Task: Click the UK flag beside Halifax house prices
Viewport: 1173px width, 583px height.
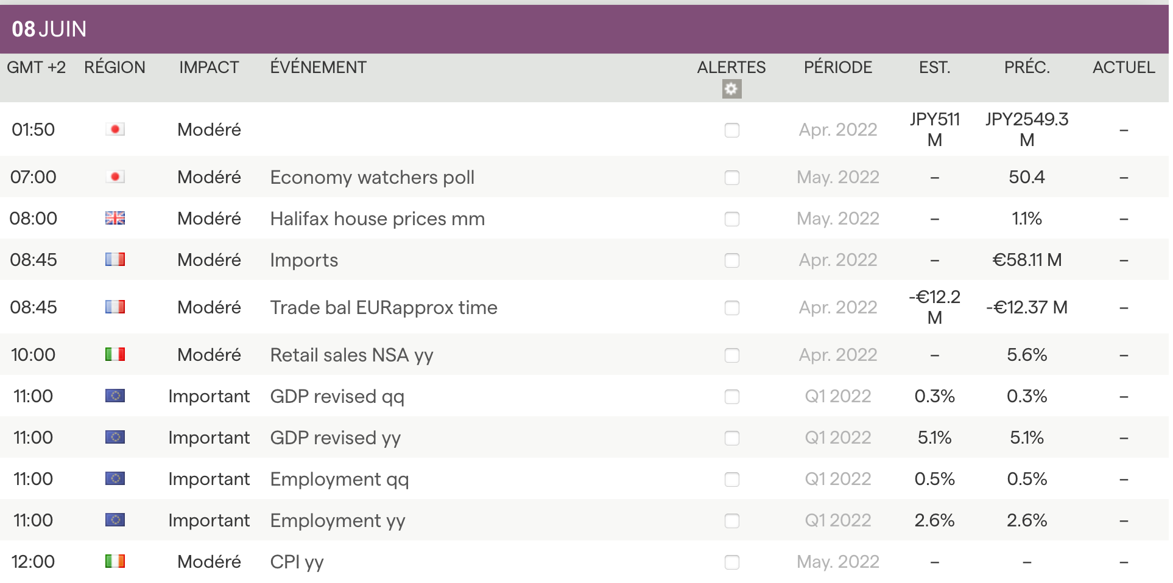Action: coord(114,218)
